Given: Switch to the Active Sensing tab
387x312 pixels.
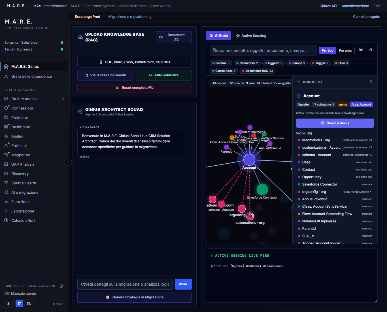Looking at the screenshot, I should 251,36.
